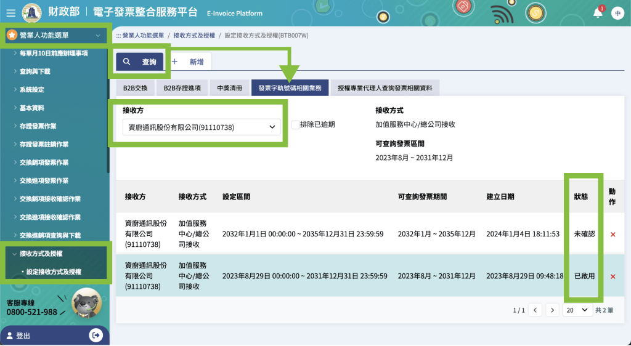
Task: Select 授權專業代理人查詢發票相關資料 tab
Action: coord(385,88)
